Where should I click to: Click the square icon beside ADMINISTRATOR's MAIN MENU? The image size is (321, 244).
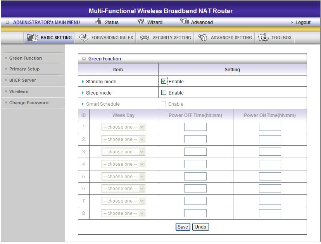pos(8,22)
